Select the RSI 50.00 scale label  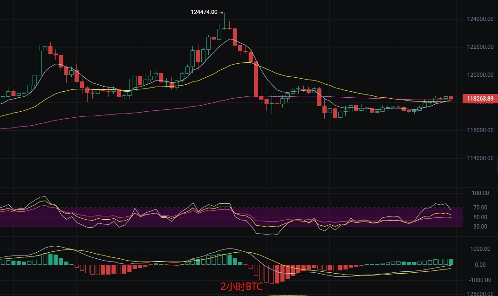pyautogui.click(x=480, y=217)
